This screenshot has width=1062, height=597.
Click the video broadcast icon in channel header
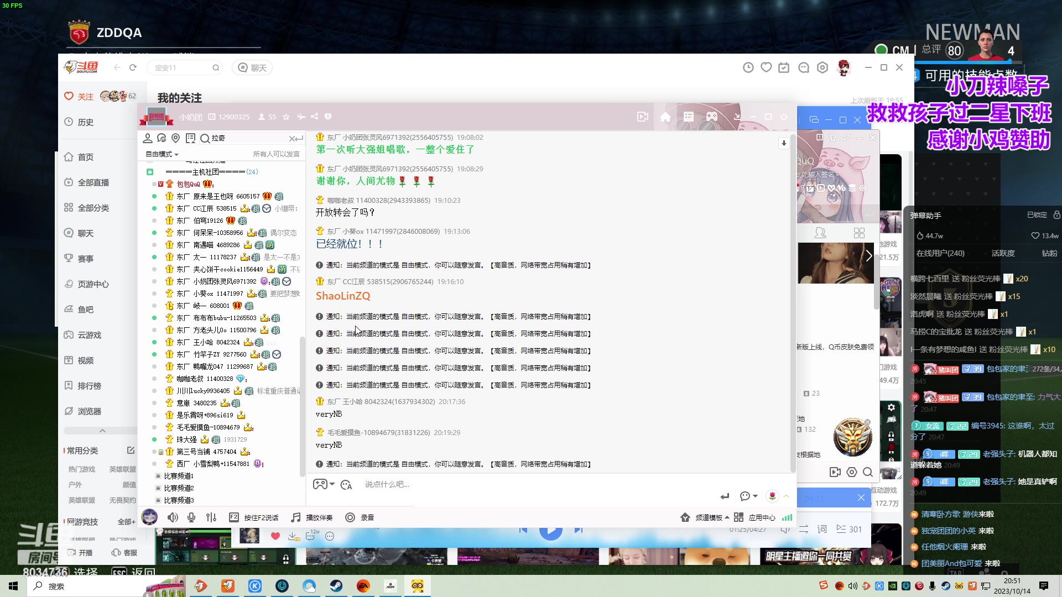pyautogui.click(x=642, y=117)
